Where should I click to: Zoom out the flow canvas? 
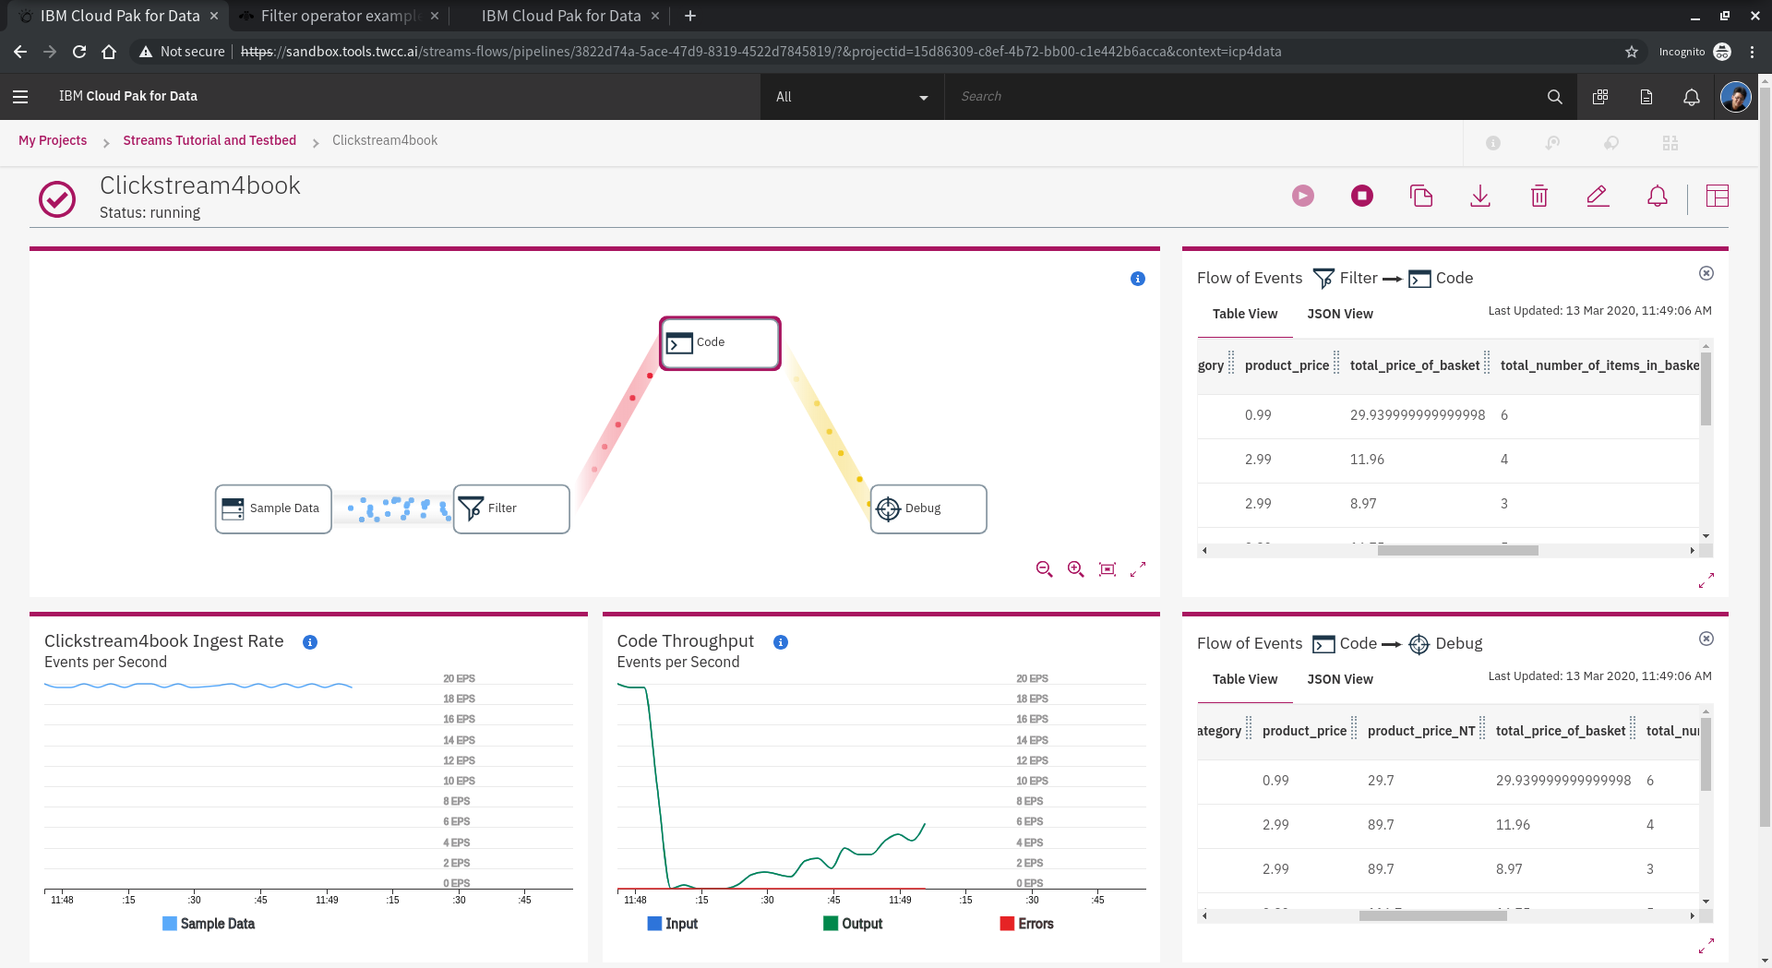pos(1044,569)
